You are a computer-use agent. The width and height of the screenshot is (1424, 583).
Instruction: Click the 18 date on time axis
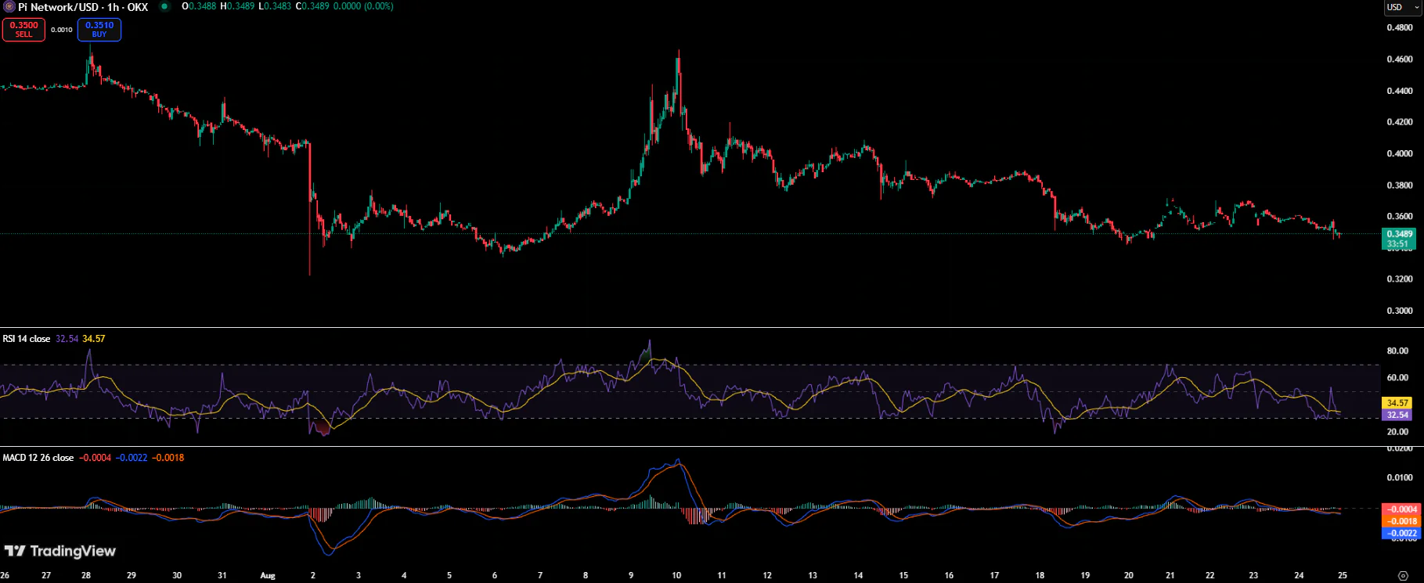(x=1040, y=575)
